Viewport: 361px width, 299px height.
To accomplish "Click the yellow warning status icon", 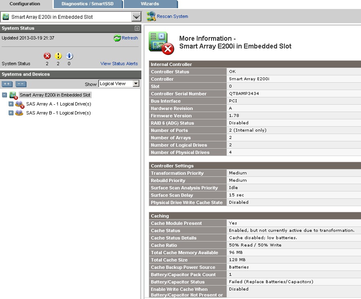I will pos(58,56).
